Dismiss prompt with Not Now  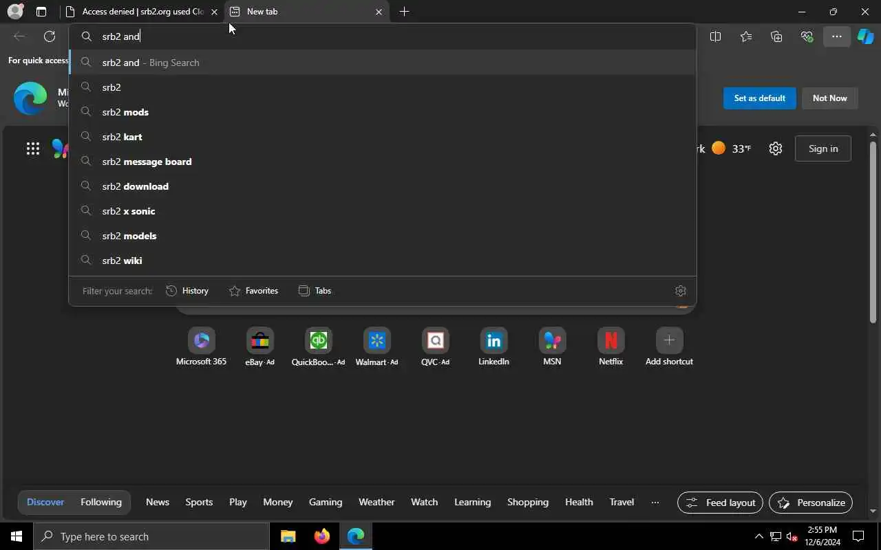tap(829, 98)
